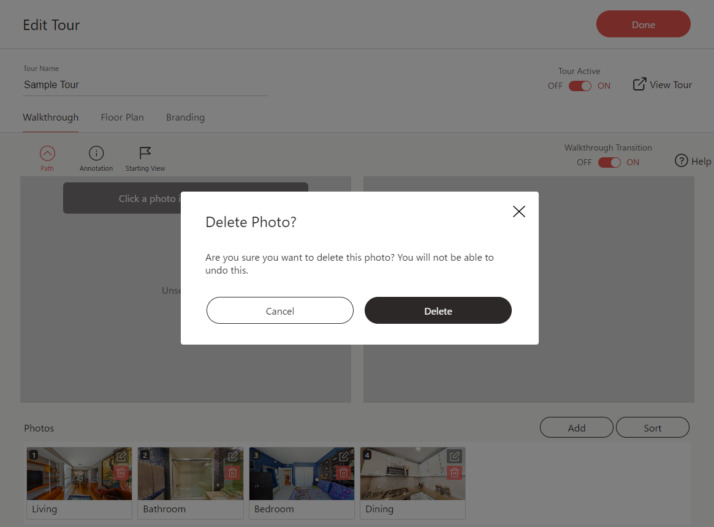Image resolution: width=714 pixels, height=527 pixels.
Task: Toggle Tour Active off
Action: (579, 86)
